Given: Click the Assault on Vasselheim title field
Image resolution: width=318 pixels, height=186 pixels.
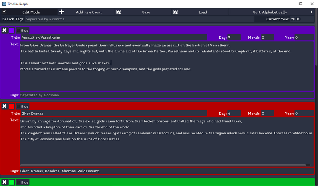Looking at the screenshot, I should click(114, 38).
